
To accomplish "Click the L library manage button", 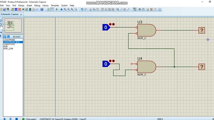I will pos(8,37).
